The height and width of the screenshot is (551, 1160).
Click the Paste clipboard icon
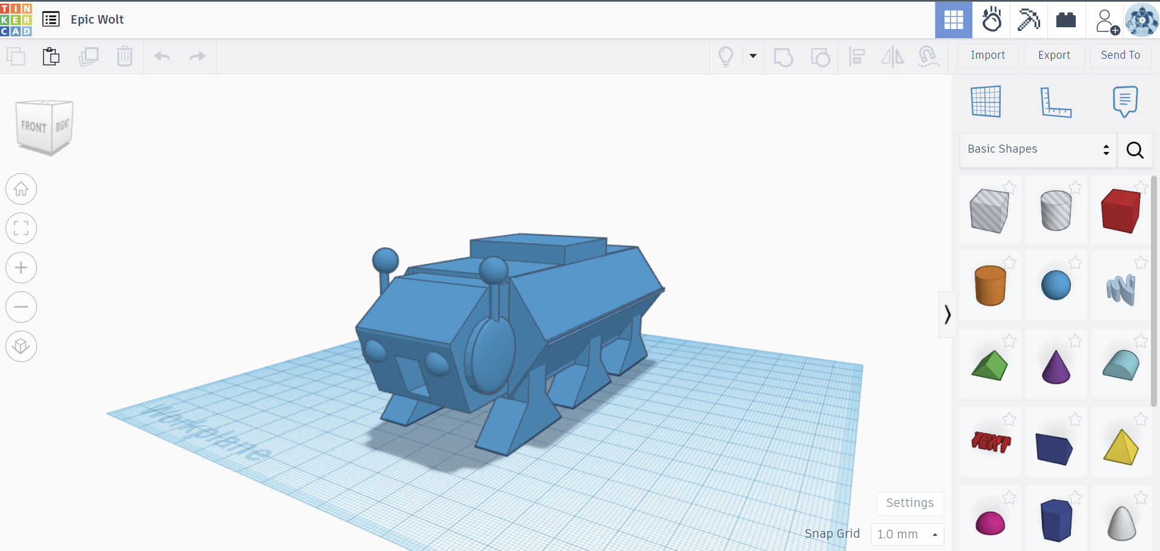tap(51, 56)
